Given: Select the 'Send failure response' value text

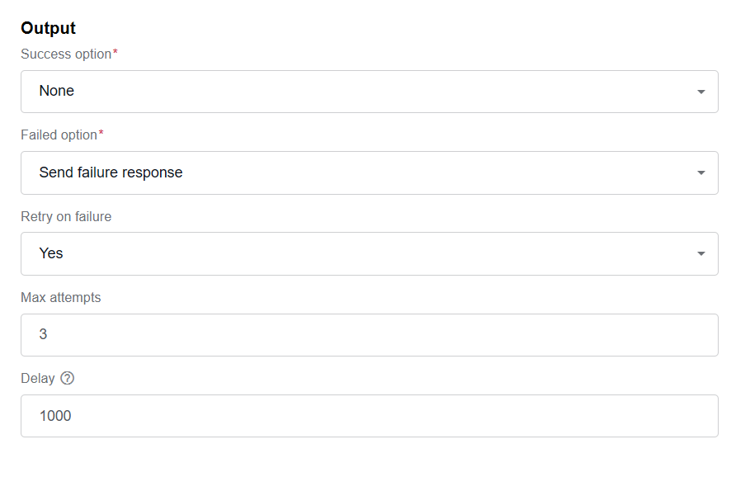Looking at the screenshot, I should pyautogui.click(x=111, y=172).
